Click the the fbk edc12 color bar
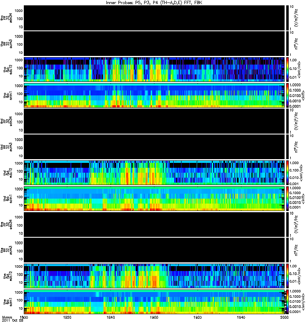The image size is (308, 329). (x=287, y=276)
